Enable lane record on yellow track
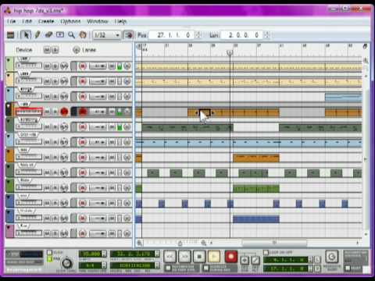 tap(83, 81)
